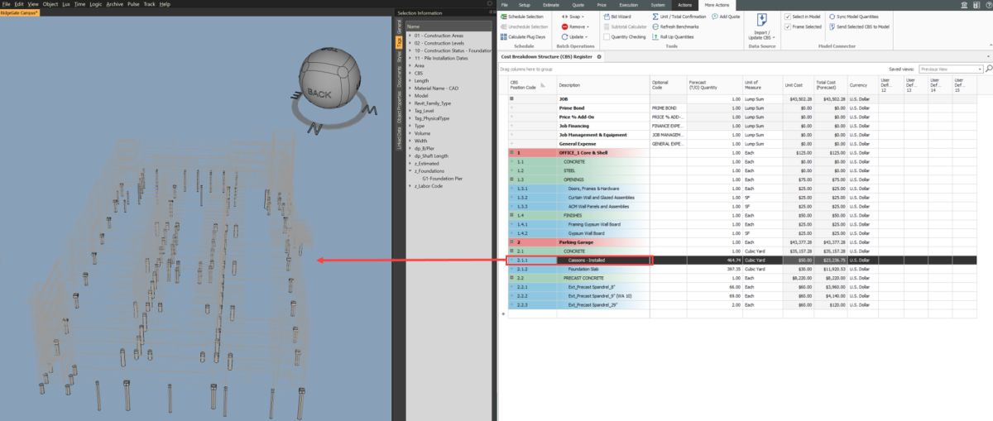The height and width of the screenshot is (421, 993).
Task: Select the Tags vertical side tab
Action: point(399,42)
